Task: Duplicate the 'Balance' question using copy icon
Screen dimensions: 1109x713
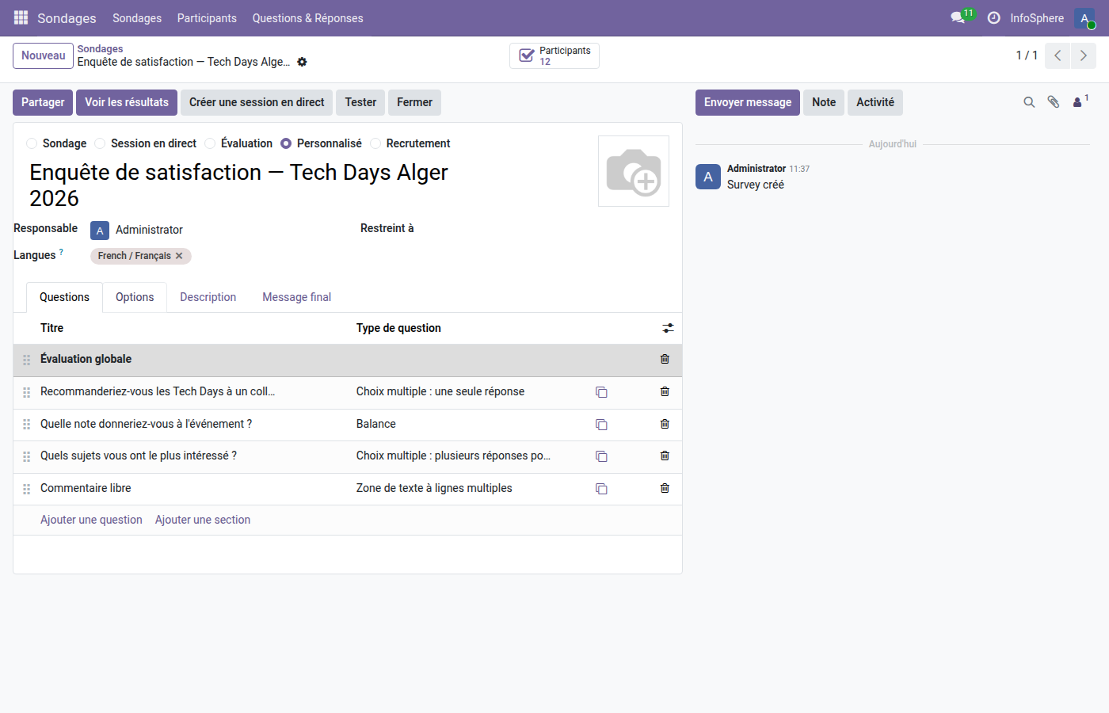Action: [601, 425]
